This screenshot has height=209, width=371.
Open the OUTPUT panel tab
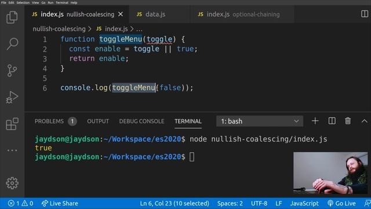pyautogui.click(x=98, y=121)
